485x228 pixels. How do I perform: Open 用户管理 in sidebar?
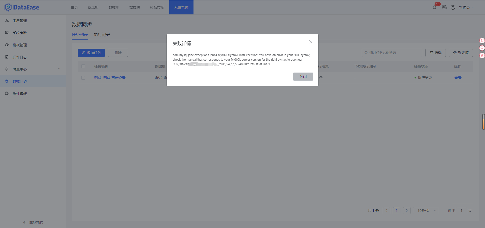(x=33, y=21)
